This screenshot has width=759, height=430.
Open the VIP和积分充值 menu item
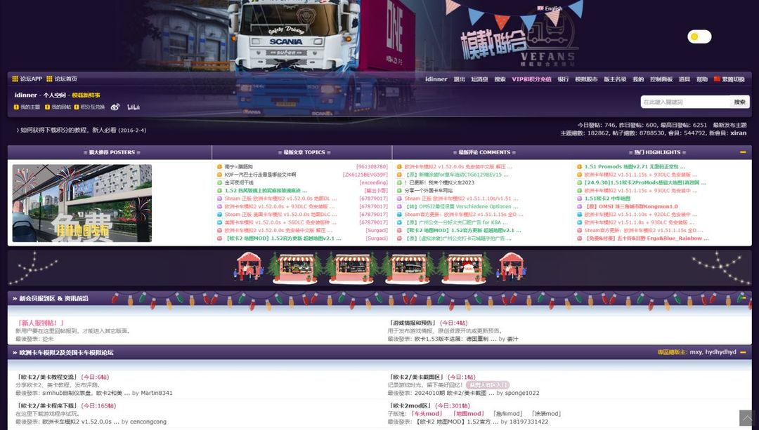(x=531, y=79)
